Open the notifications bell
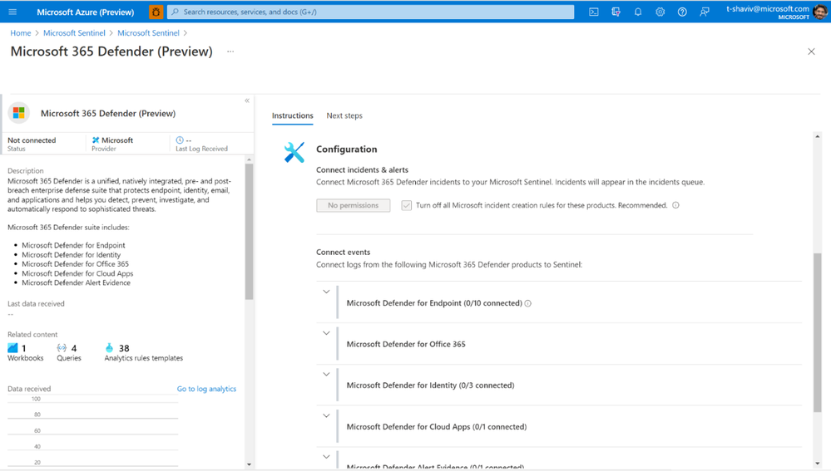Viewport: 831px width, 471px height. 638,12
